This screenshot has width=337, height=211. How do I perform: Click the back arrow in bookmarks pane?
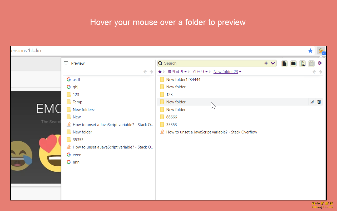coord(314,72)
